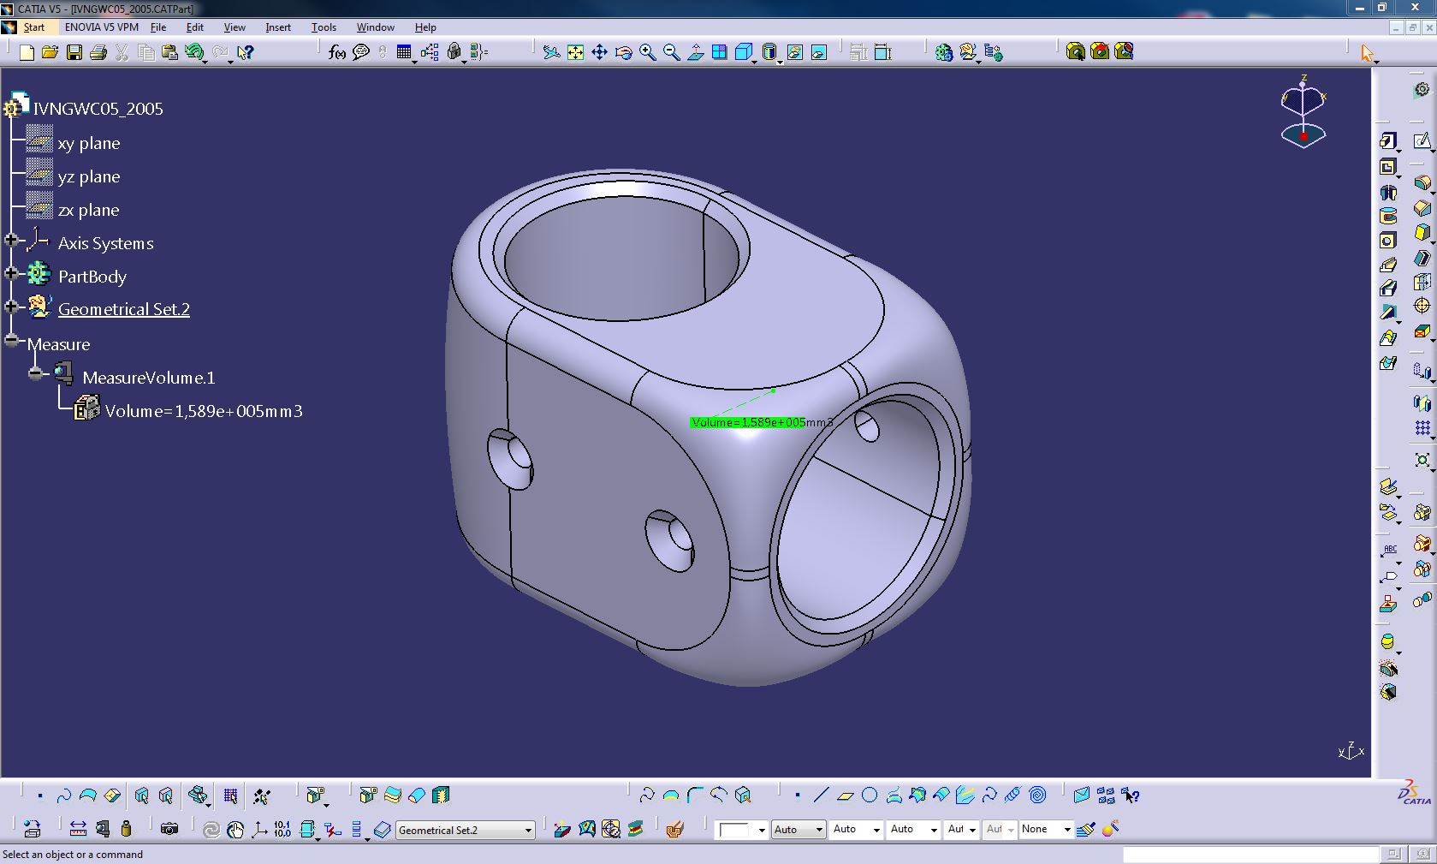Expand the Geometrical Set.2 tree node

11,306
